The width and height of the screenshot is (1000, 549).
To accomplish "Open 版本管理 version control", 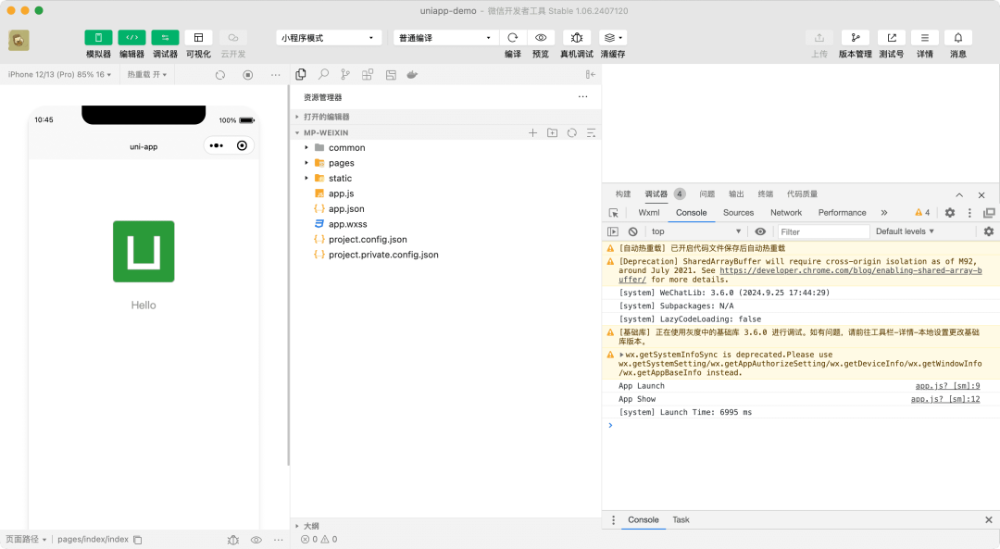I will [x=856, y=38].
